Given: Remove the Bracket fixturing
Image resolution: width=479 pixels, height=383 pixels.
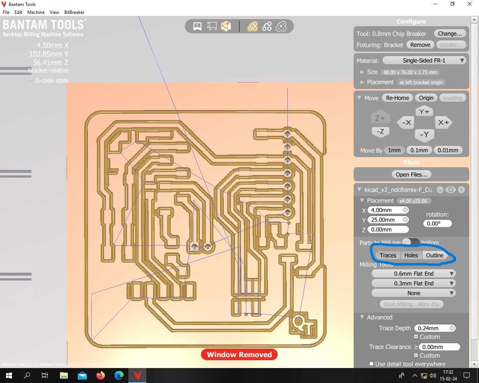Looking at the screenshot, I should (x=420, y=45).
